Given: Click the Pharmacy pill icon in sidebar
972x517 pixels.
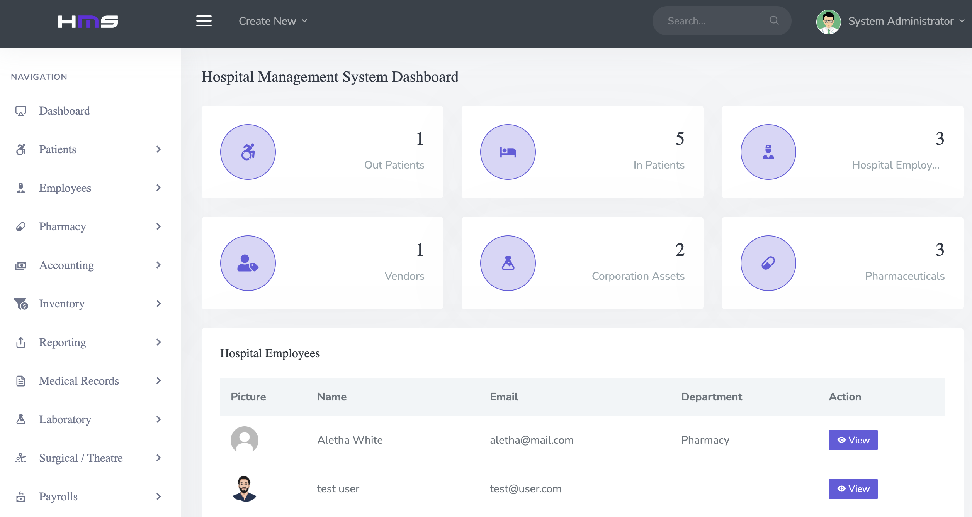Looking at the screenshot, I should point(21,226).
